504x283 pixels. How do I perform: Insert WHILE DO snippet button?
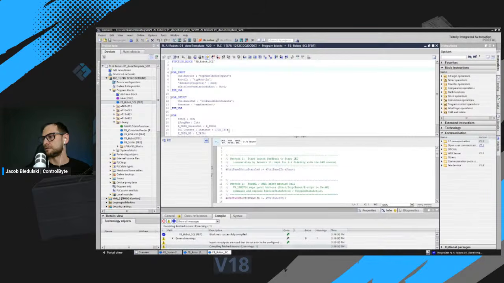[x=238, y=141]
